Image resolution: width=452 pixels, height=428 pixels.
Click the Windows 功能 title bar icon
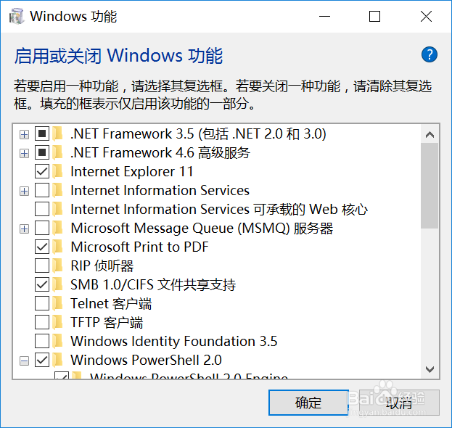tap(16, 17)
